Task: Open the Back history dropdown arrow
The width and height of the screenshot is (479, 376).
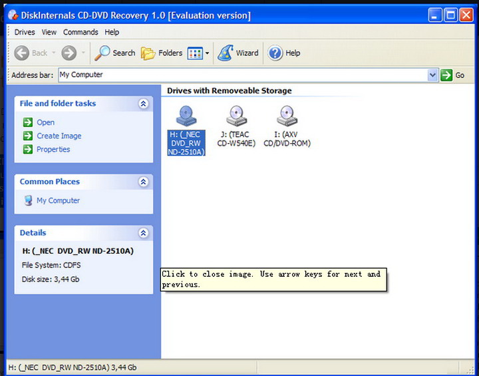Action: 54,53
